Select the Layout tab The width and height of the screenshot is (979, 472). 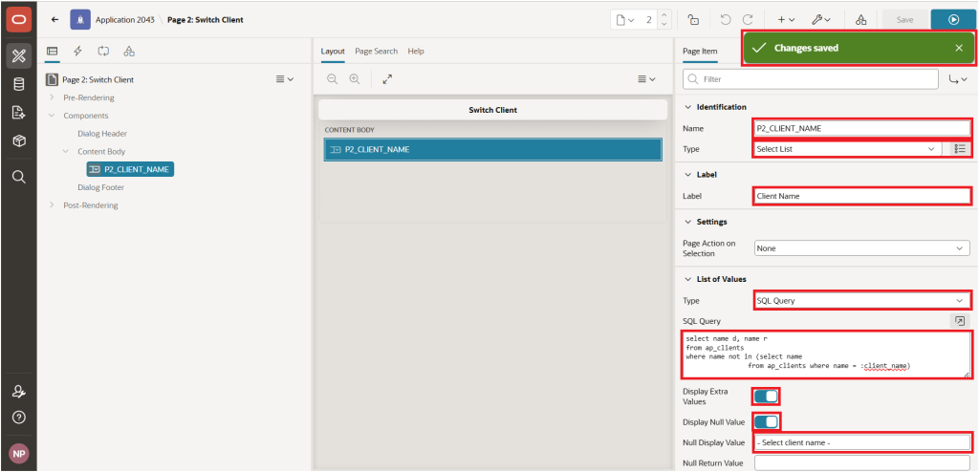[x=333, y=52]
